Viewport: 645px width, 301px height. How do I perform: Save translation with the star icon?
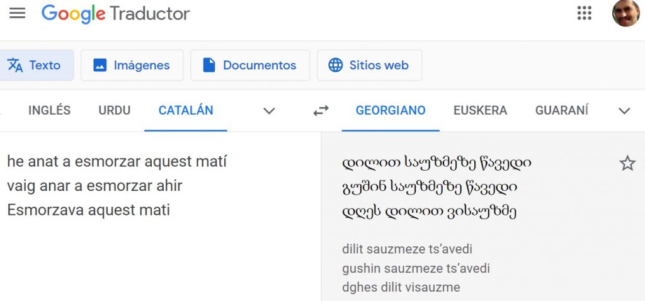click(627, 164)
